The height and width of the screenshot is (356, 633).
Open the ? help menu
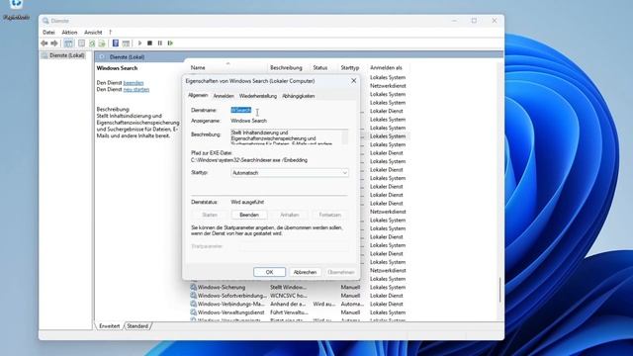tap(110, 33)
